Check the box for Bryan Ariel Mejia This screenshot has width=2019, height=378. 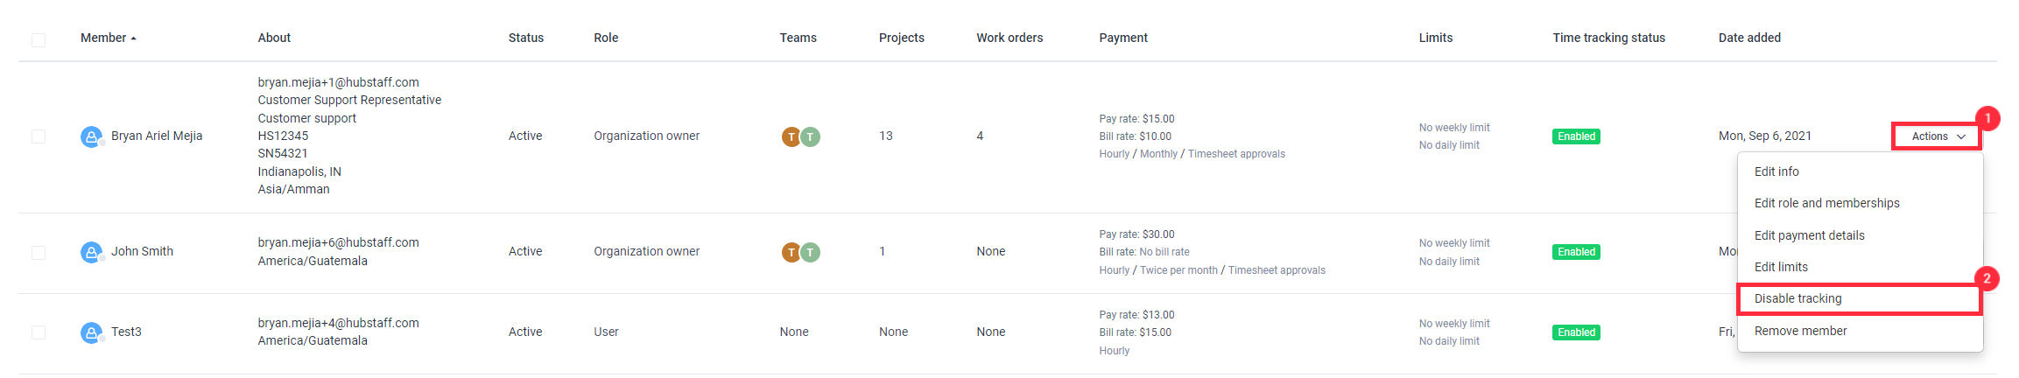click(39, 136)
